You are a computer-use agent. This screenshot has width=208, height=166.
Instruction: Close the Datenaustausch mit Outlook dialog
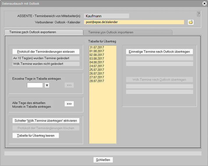click(x=205, y=3)
